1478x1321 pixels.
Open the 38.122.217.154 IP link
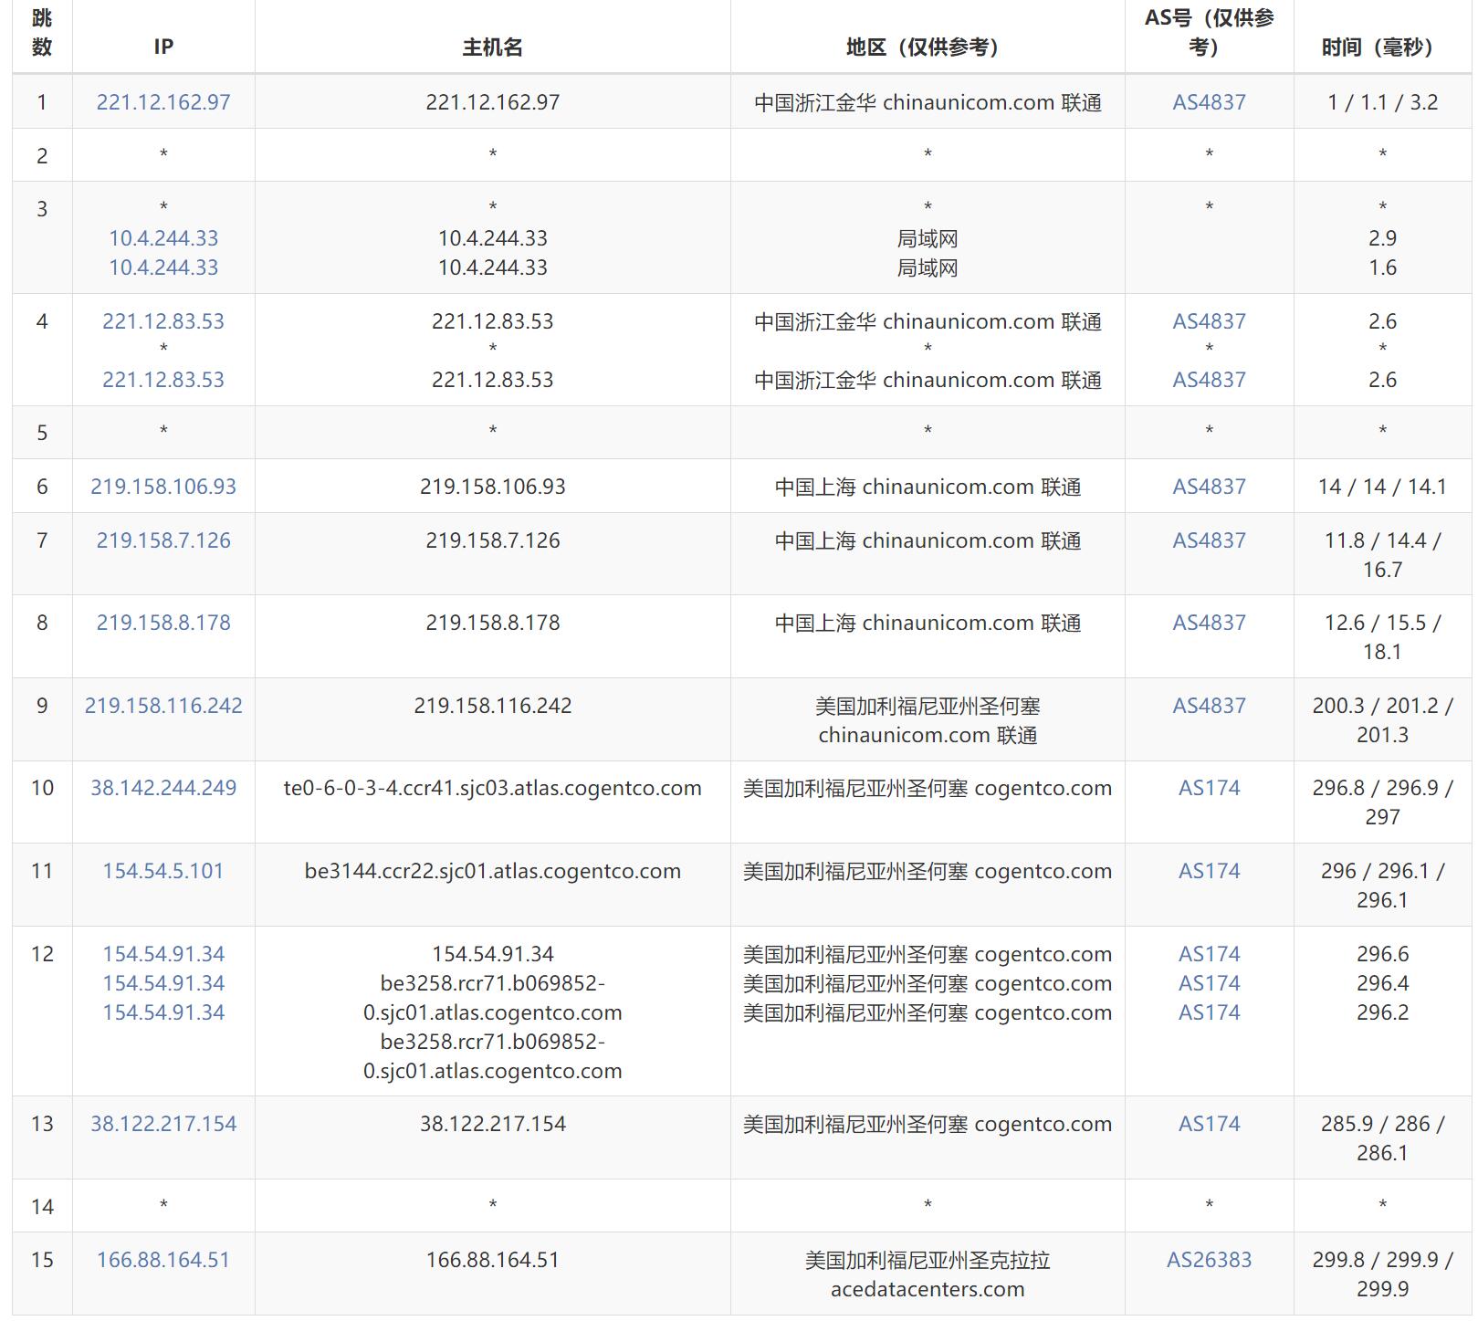coord(163,1124)
